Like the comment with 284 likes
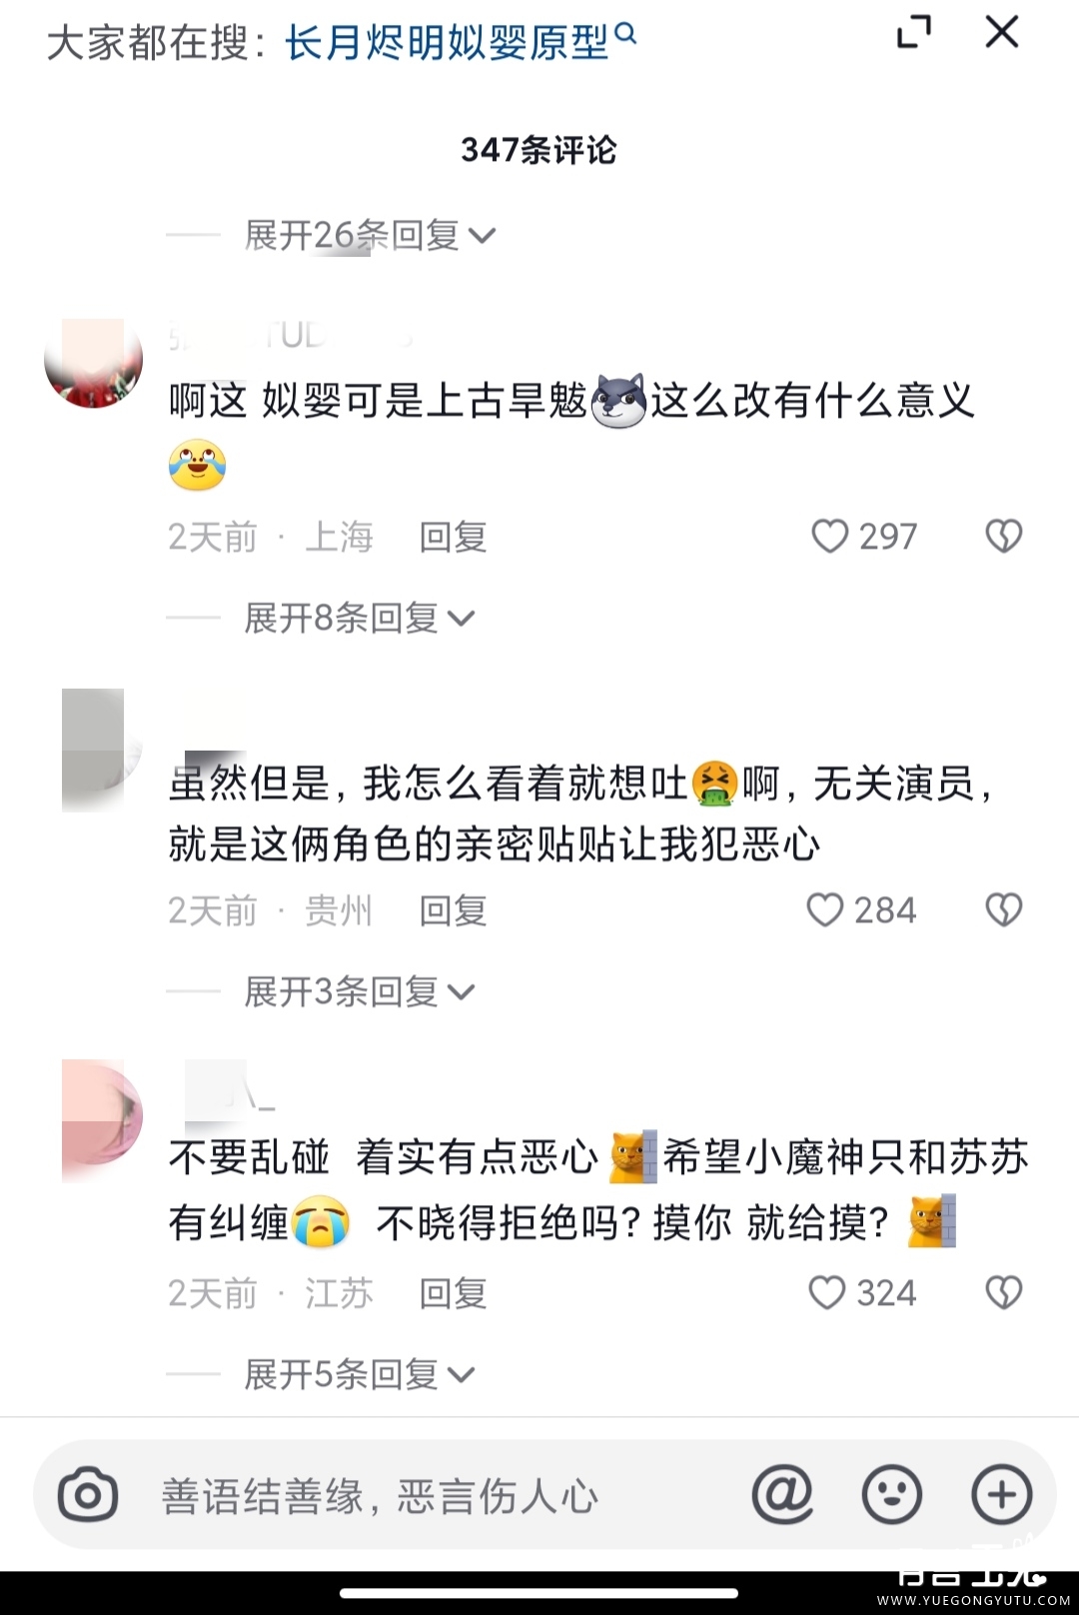Image resolution: width=1079 pixels, height=1615 pixels. pyautogui.click(x=825, y=910)
